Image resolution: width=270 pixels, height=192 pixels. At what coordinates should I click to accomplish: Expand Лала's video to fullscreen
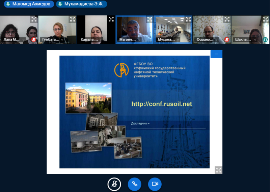coord(34,19)
